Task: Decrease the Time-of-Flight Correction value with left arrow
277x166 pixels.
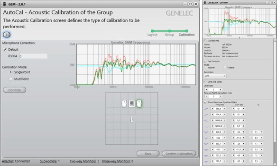Action: 207,96
